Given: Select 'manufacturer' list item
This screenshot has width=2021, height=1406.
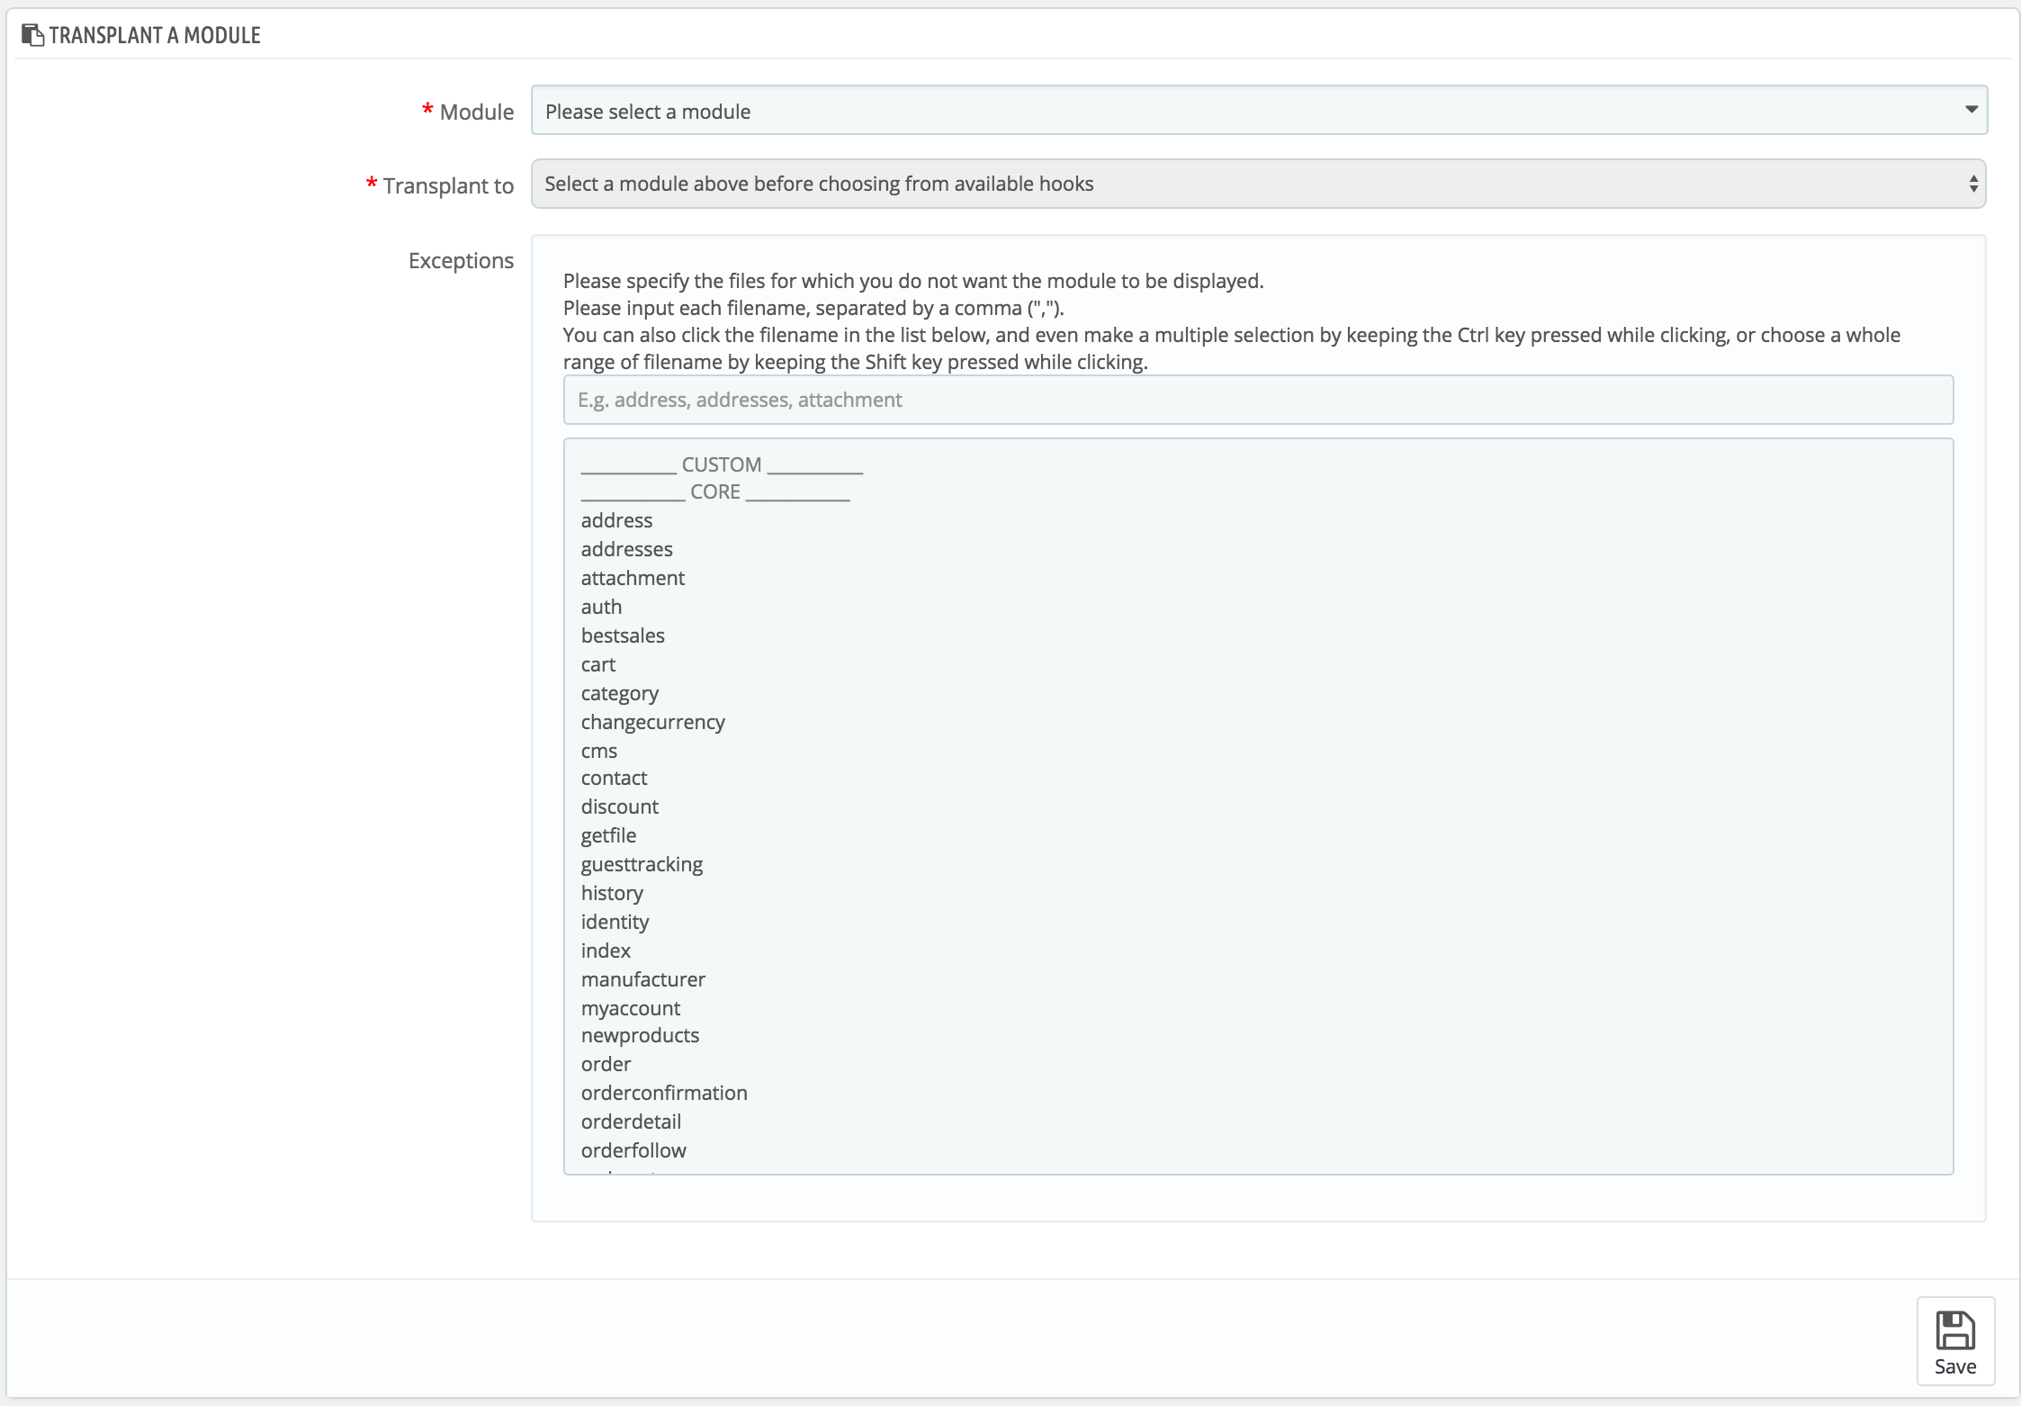Looking at the screenshot, I should pyautogui.click(x=642, y=979).
